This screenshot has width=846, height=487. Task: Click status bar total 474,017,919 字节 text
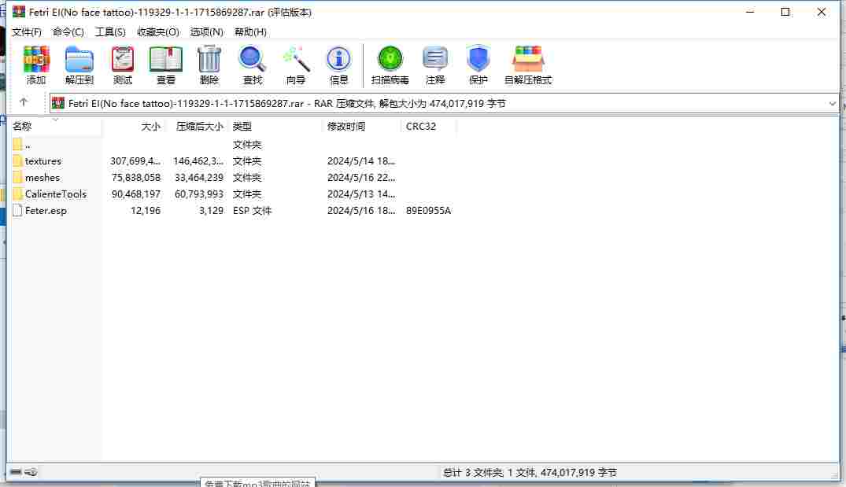click(x=578, y=472)
